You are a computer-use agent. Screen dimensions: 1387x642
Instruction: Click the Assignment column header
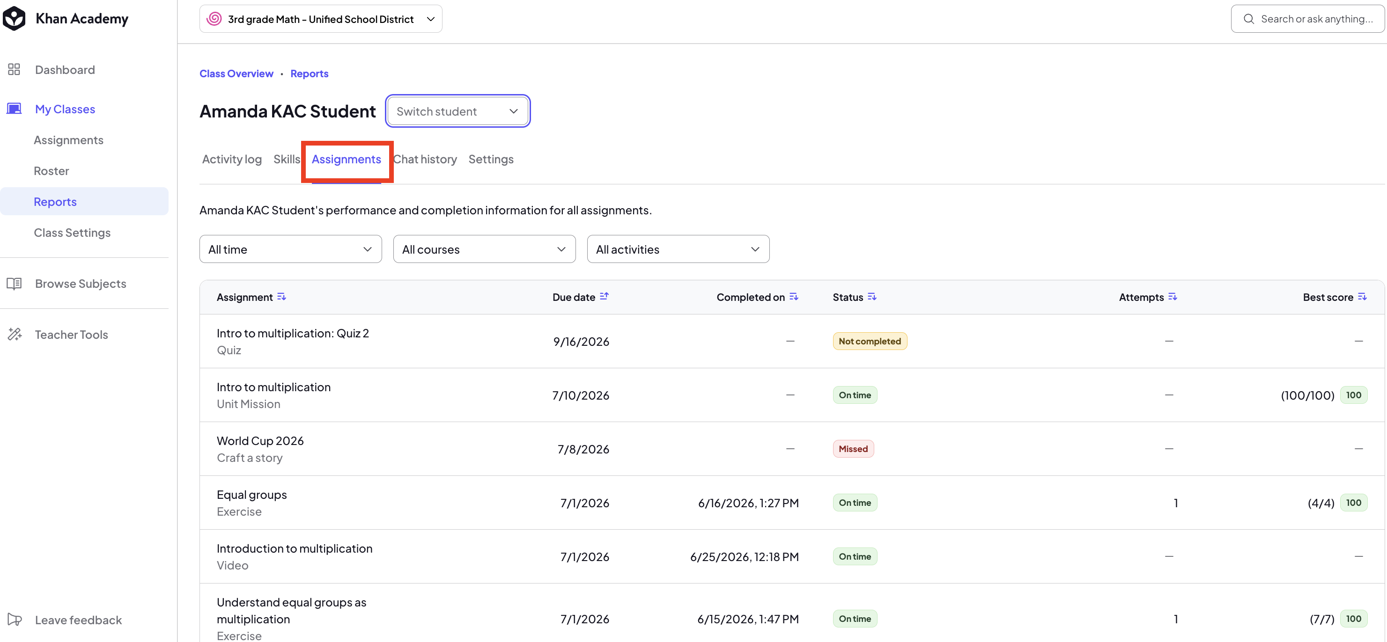coord(244,297)
